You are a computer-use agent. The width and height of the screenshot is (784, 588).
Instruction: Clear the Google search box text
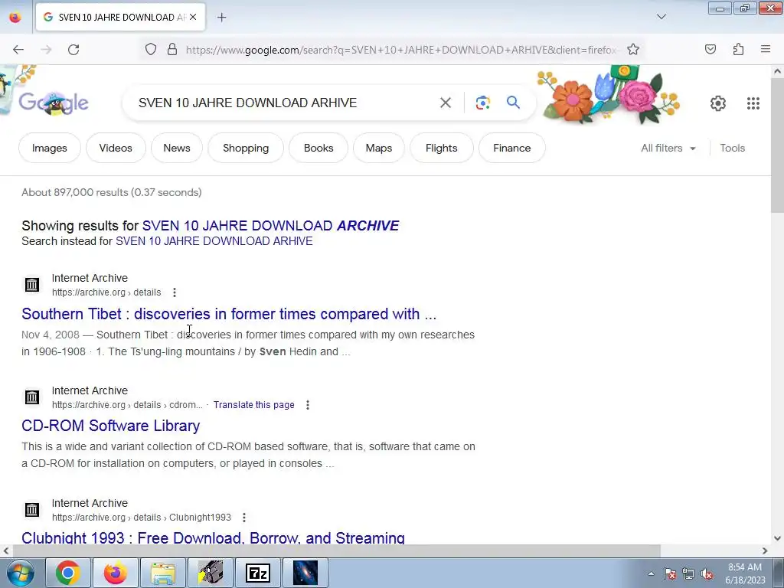[x=445, y=103]
